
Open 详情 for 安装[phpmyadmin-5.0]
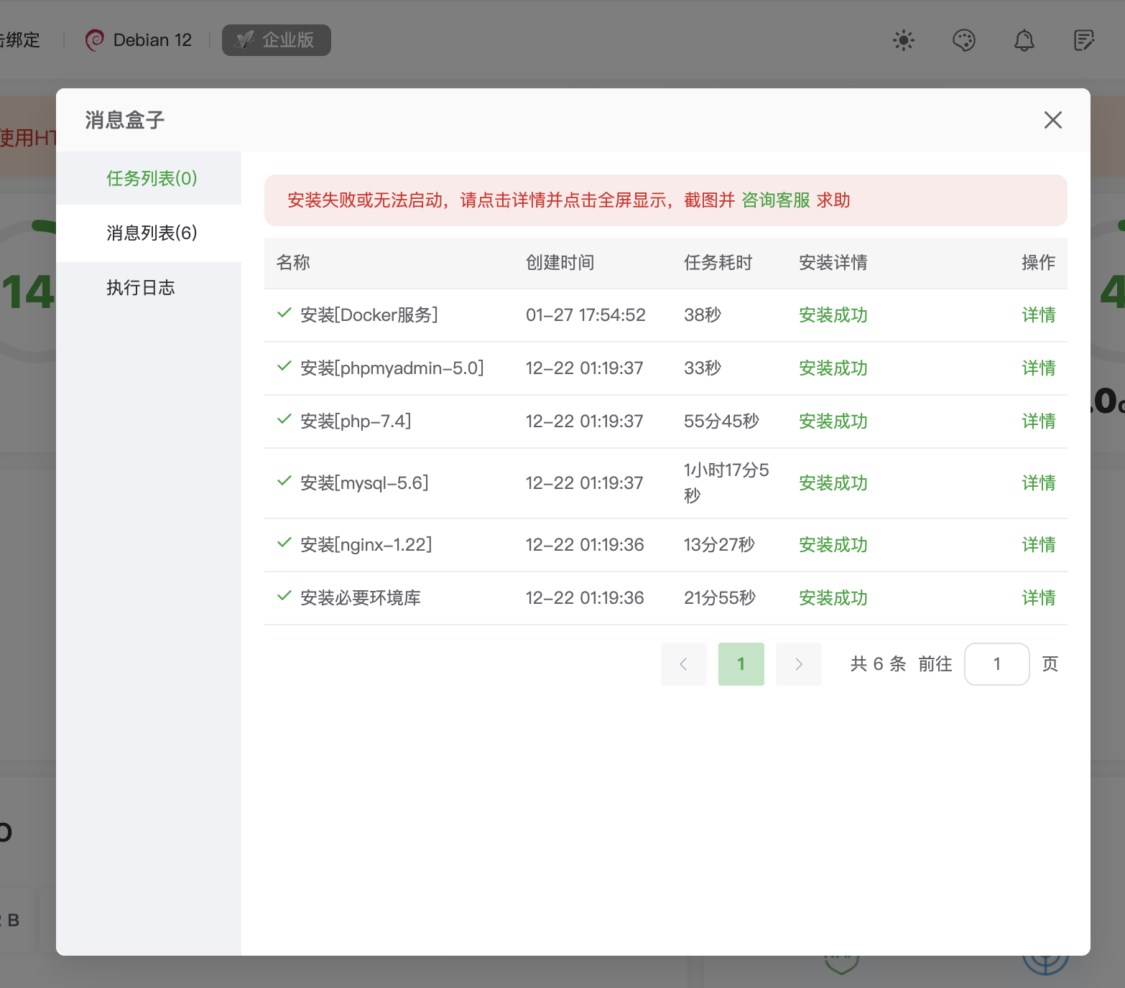pyautogui.click(x=1038, y=368)
